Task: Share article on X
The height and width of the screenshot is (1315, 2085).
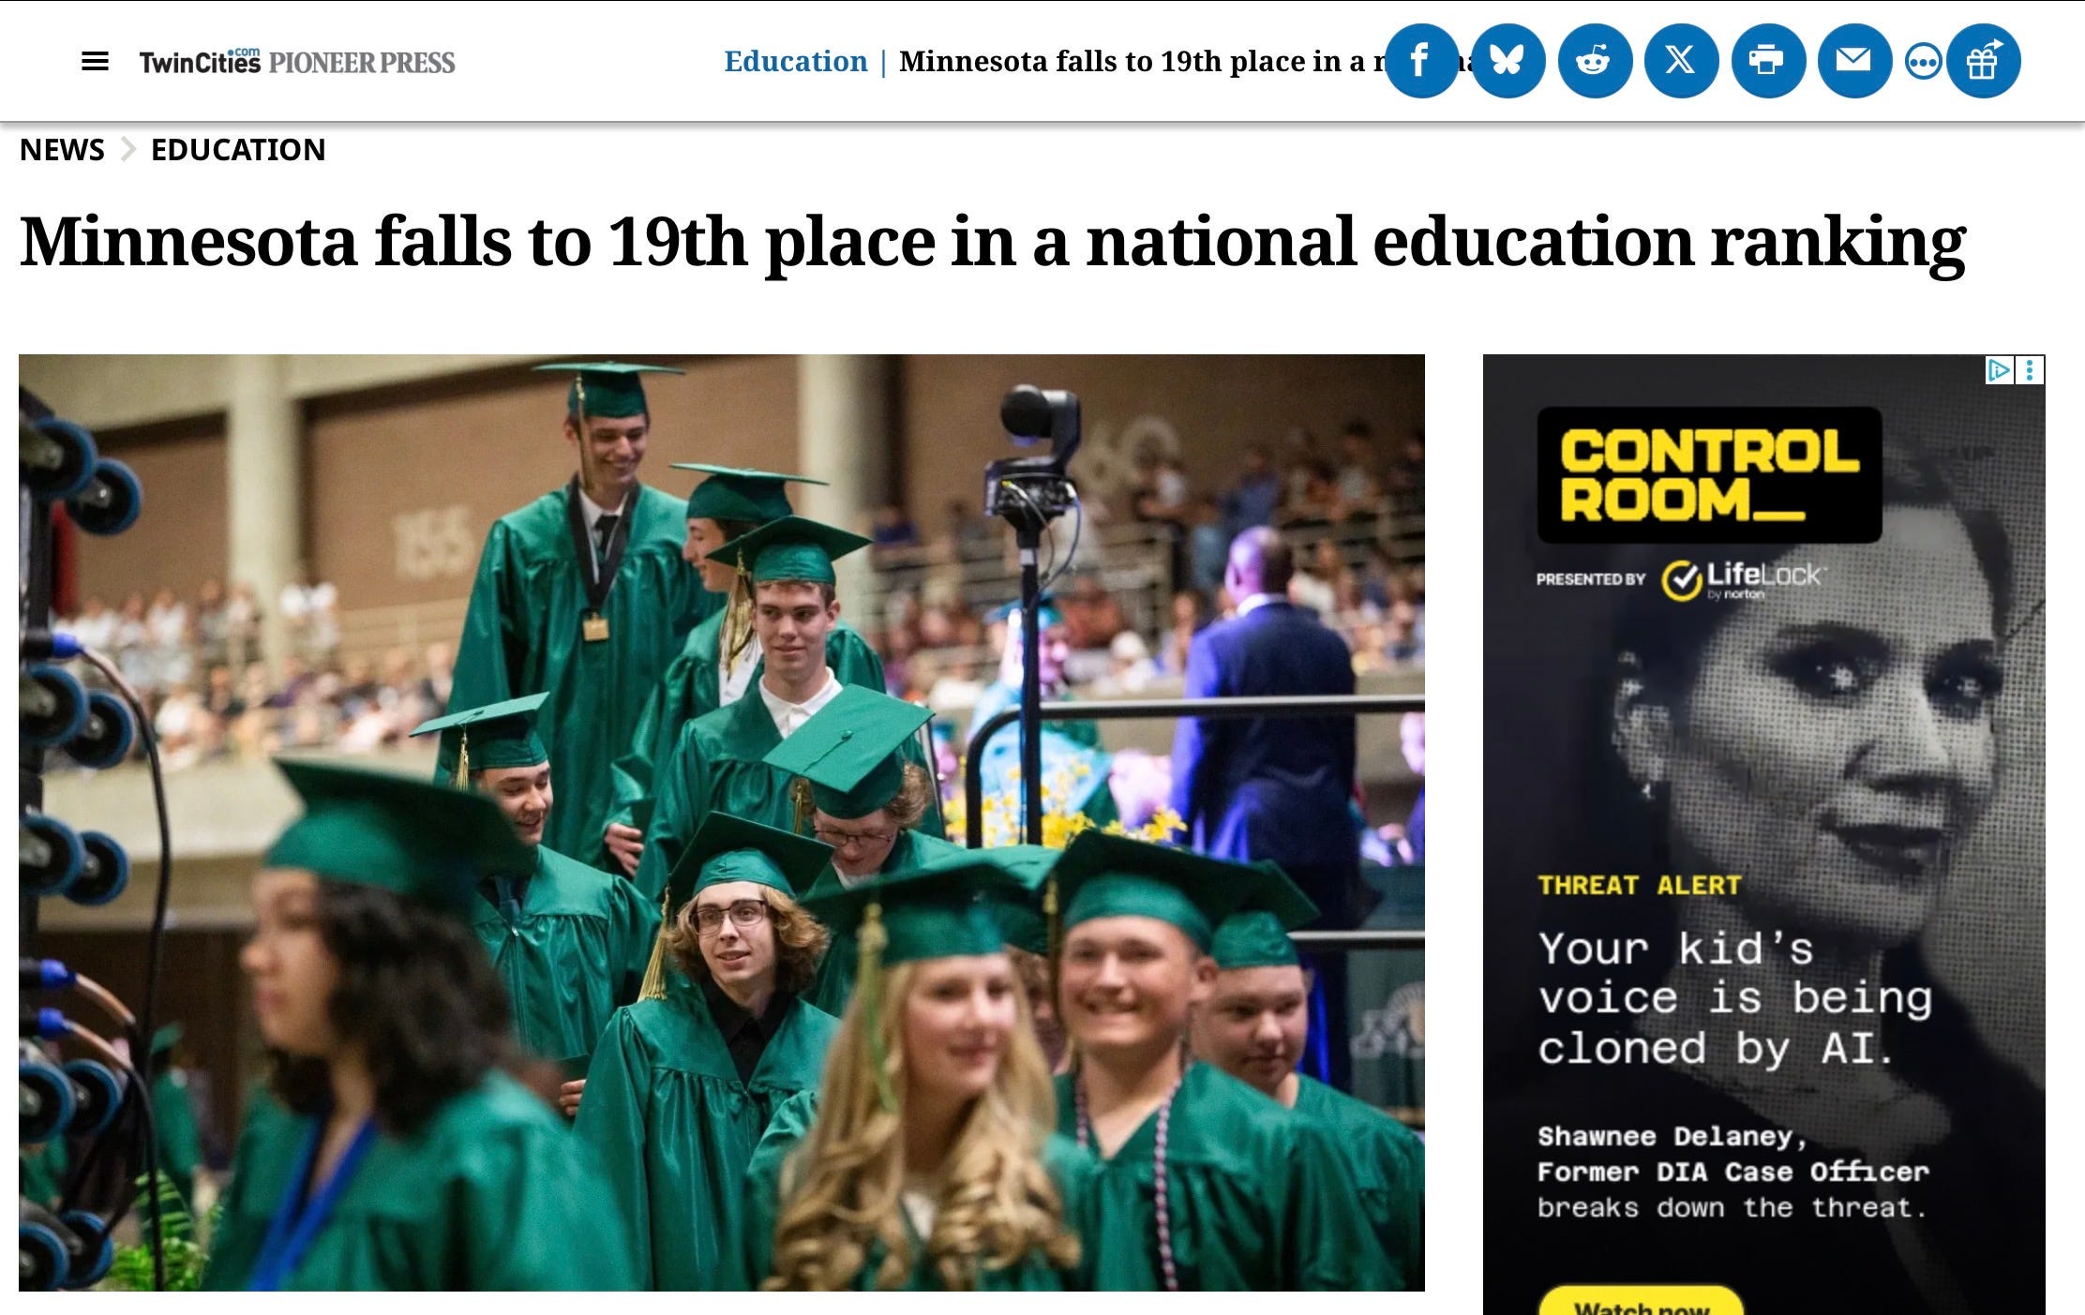Action: 1681,61
